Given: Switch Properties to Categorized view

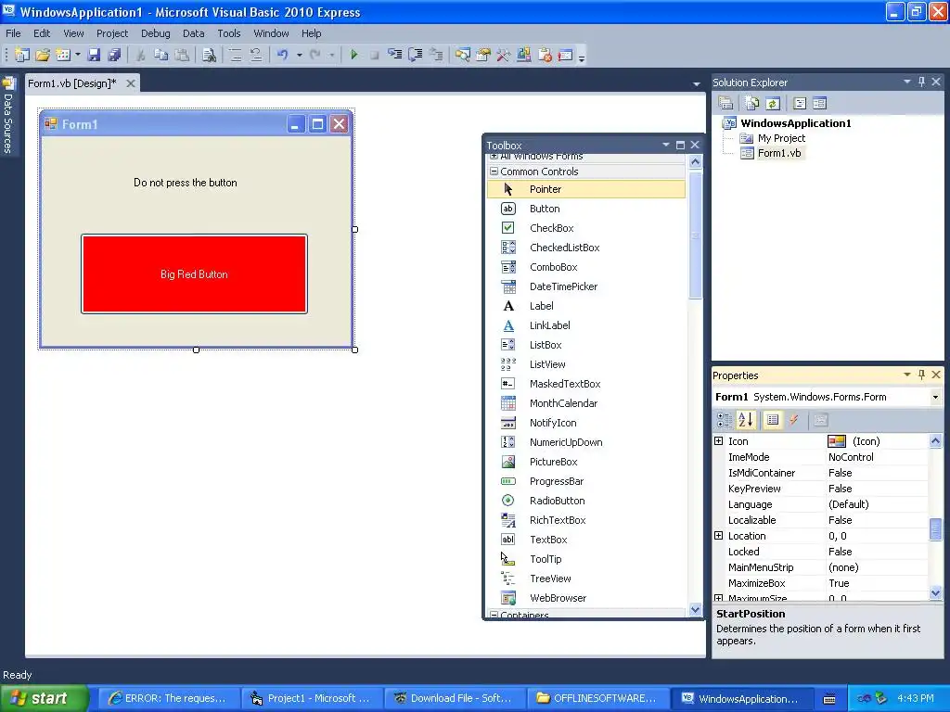Looking at the screenshot, I should [x=725, y=420].
